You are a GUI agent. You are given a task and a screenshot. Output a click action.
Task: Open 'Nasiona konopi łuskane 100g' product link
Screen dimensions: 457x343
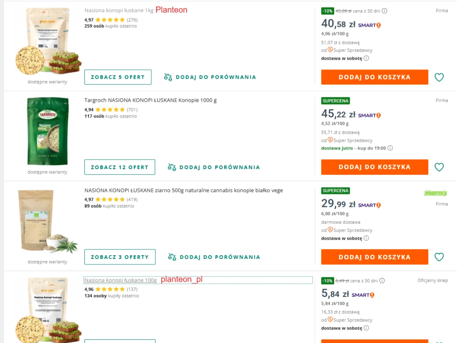[x=121, y=280]
